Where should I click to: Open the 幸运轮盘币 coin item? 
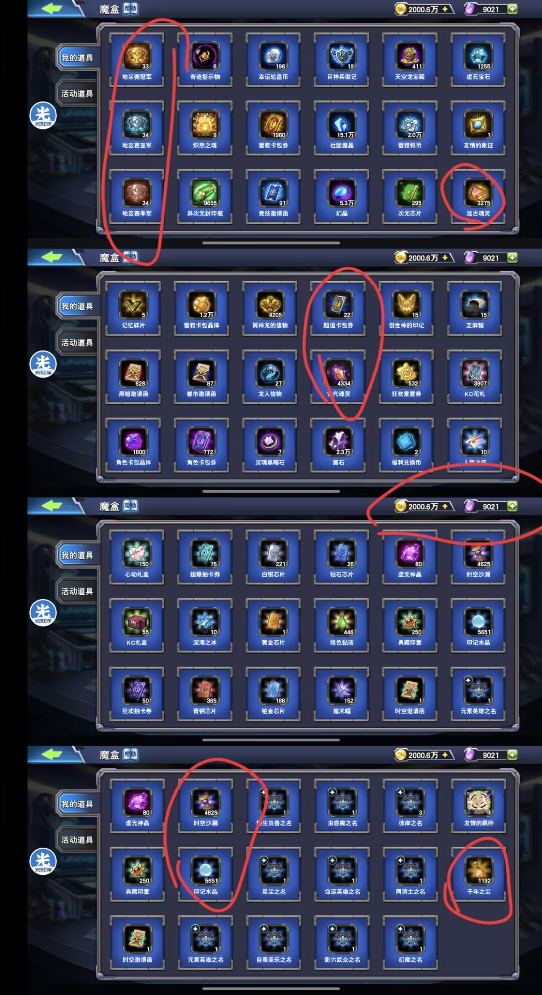273,60
